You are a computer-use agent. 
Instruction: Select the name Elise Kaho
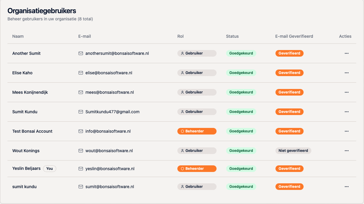[22, 73]
